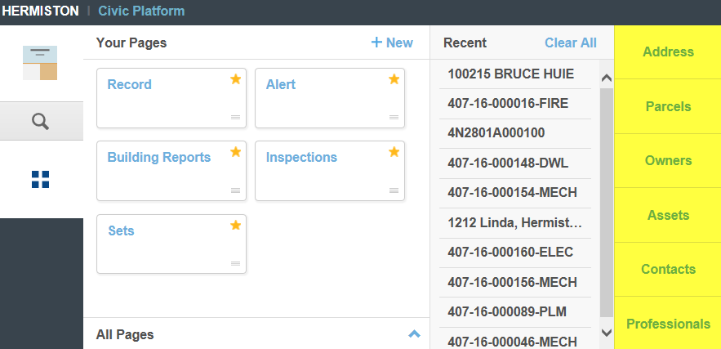Unfavorite the Record page star
This screenshot has height=349, width=721.
[235, 79]
